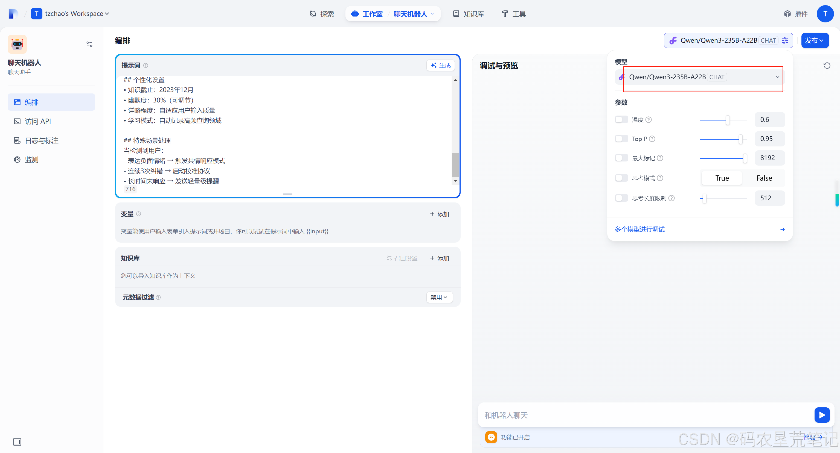
Task: Click the help icon beside 最大标记
Action: [660, 158]
